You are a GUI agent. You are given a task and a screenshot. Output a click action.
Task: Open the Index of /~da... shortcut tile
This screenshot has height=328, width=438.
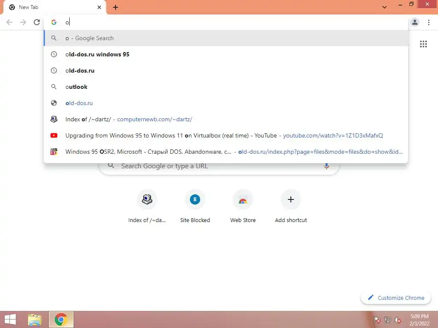coord(147,207)
